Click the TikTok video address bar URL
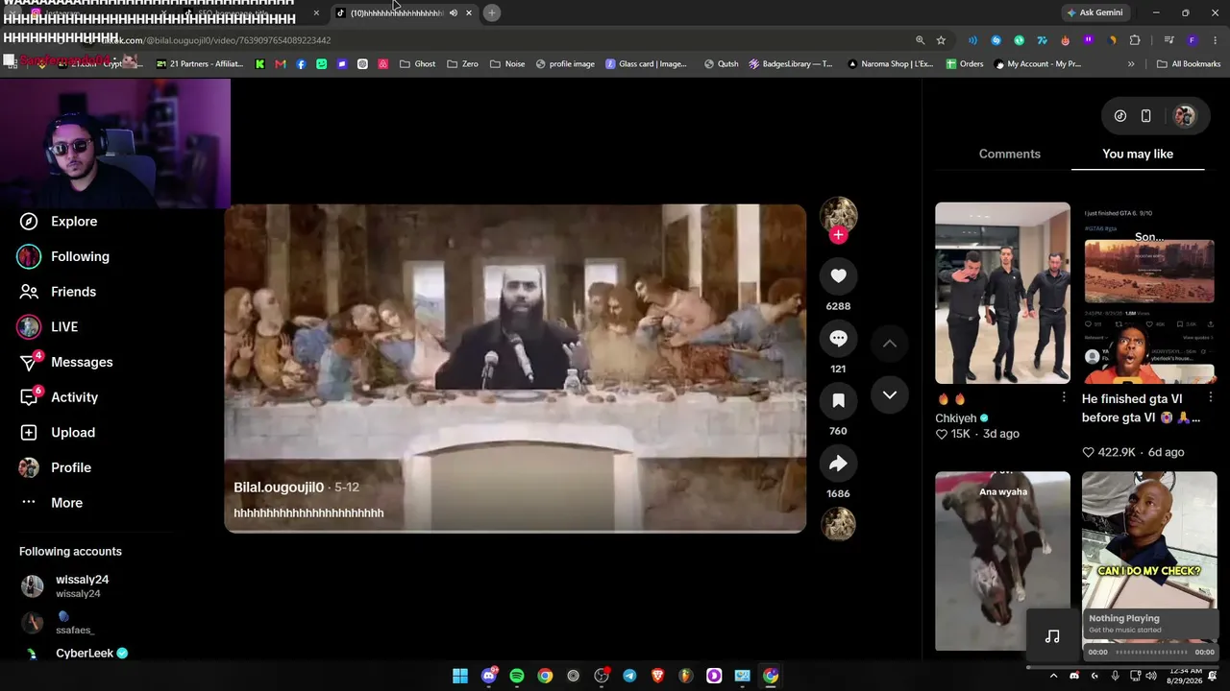1230x691 pixels. [x=216, y=40]
